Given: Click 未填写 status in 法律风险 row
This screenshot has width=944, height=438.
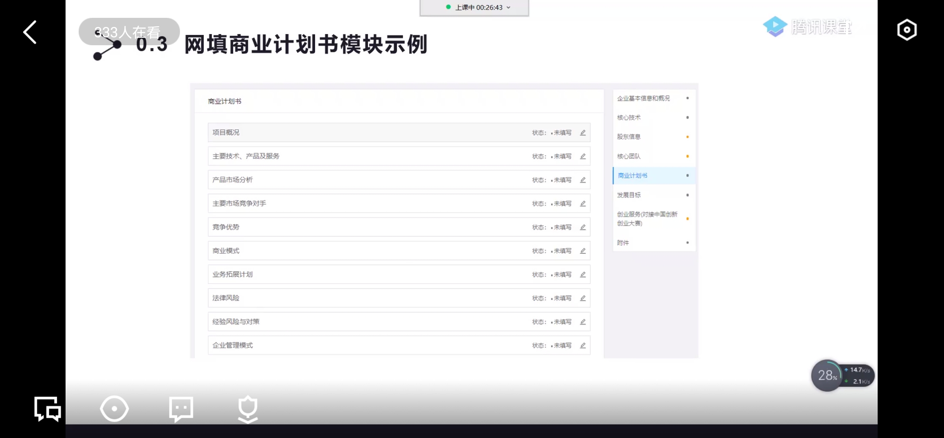Looking at the screenshot, I should pos(562,298).
